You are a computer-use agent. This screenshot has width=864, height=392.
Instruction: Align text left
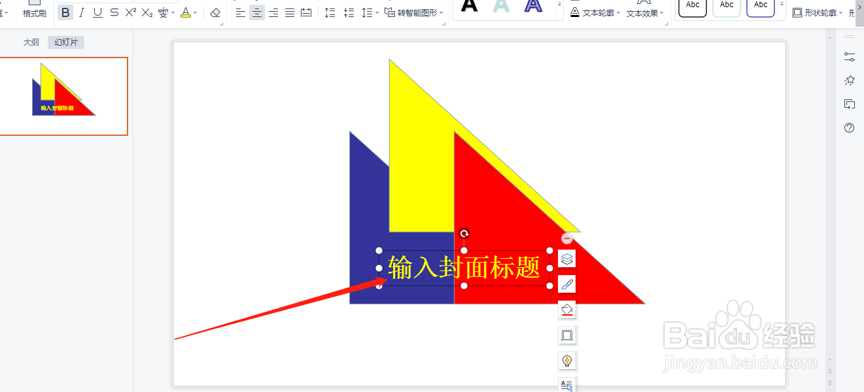tap(241, 12)
